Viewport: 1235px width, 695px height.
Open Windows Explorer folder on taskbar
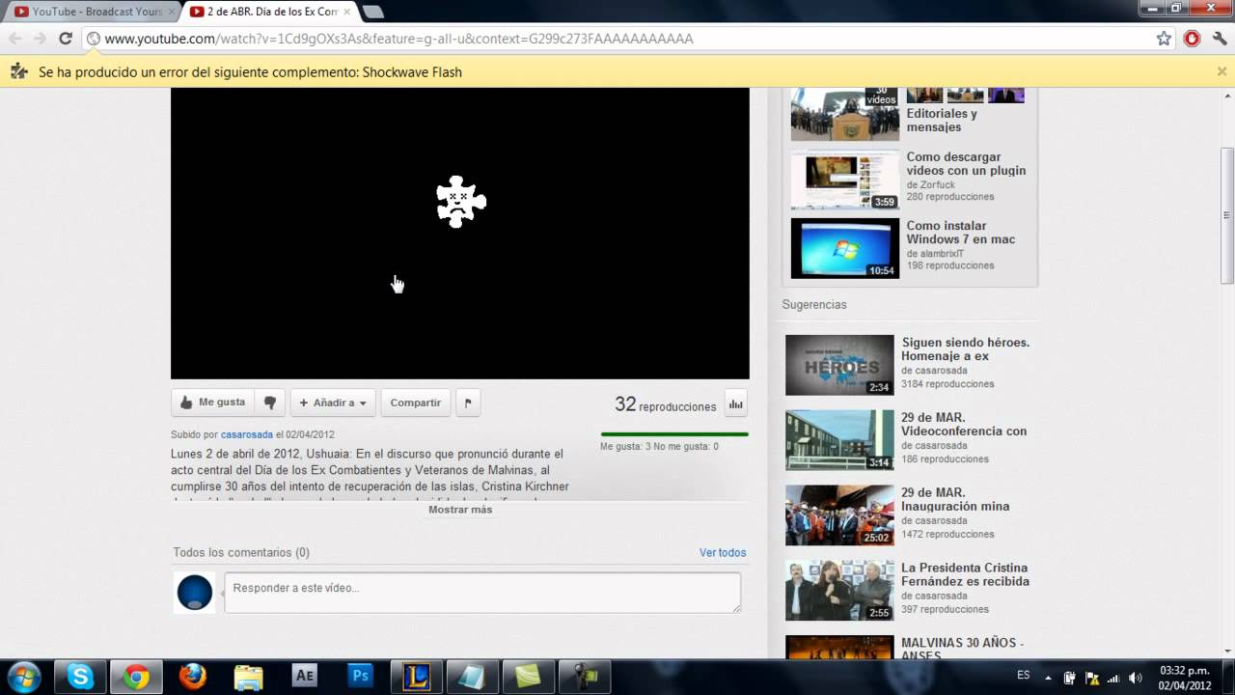pyautogui.click(x=248, y=677)
